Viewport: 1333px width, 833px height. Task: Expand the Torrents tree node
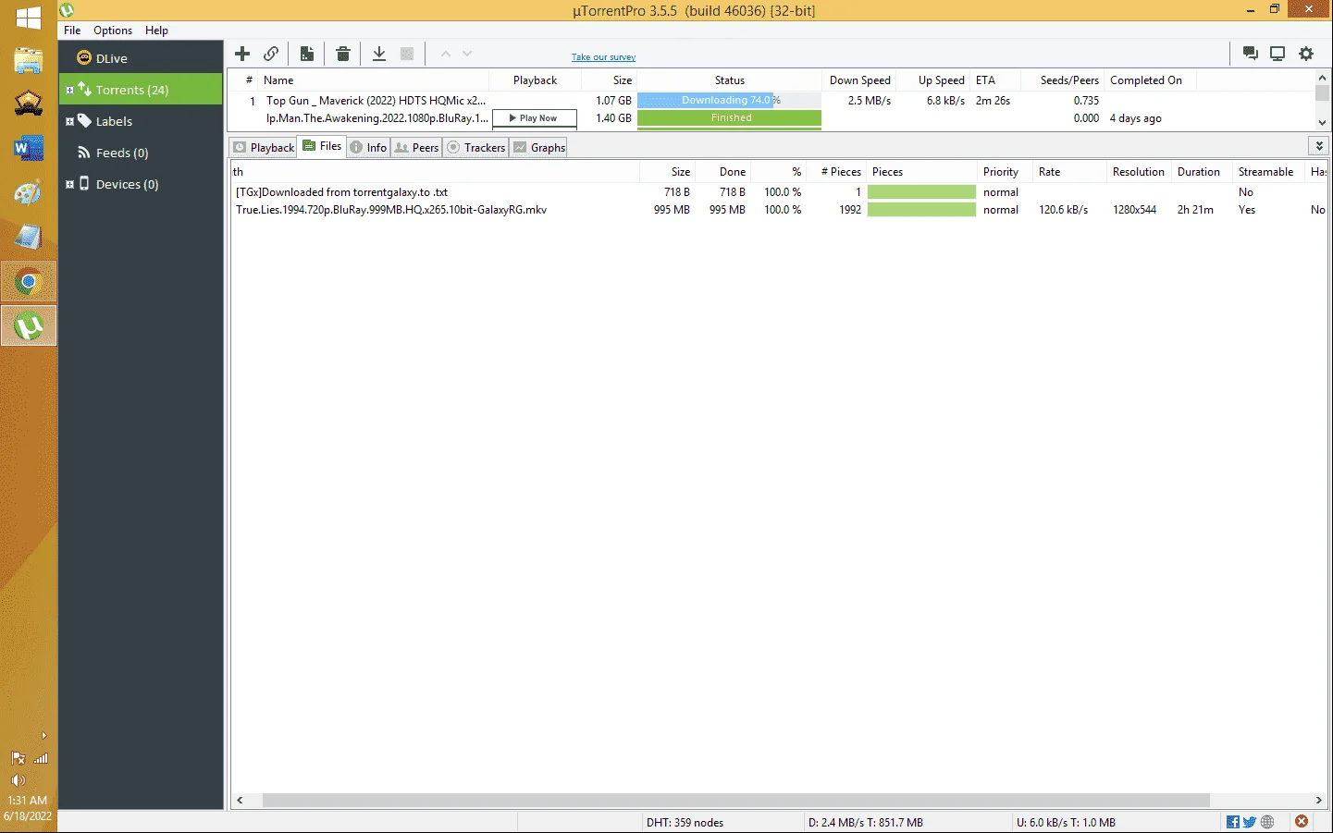tap(69, 90)
